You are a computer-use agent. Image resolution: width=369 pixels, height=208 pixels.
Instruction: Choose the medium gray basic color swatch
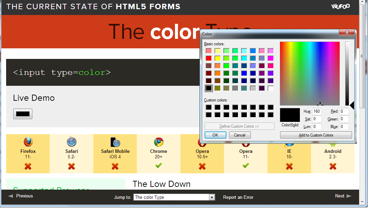(x=235, y=88)
